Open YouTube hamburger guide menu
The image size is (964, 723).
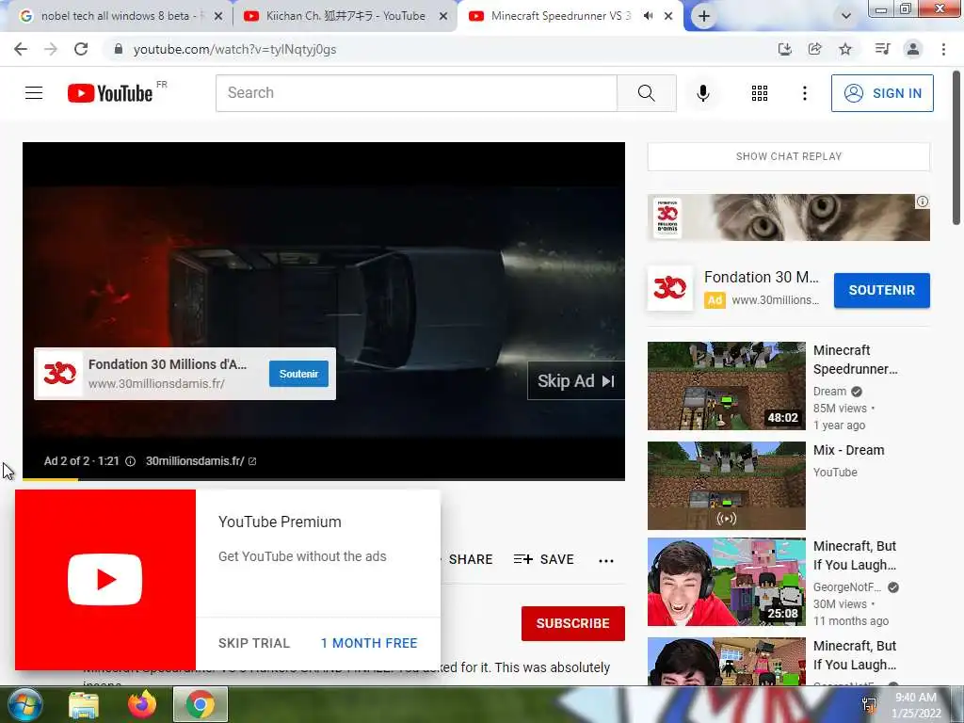coord(34,93)
